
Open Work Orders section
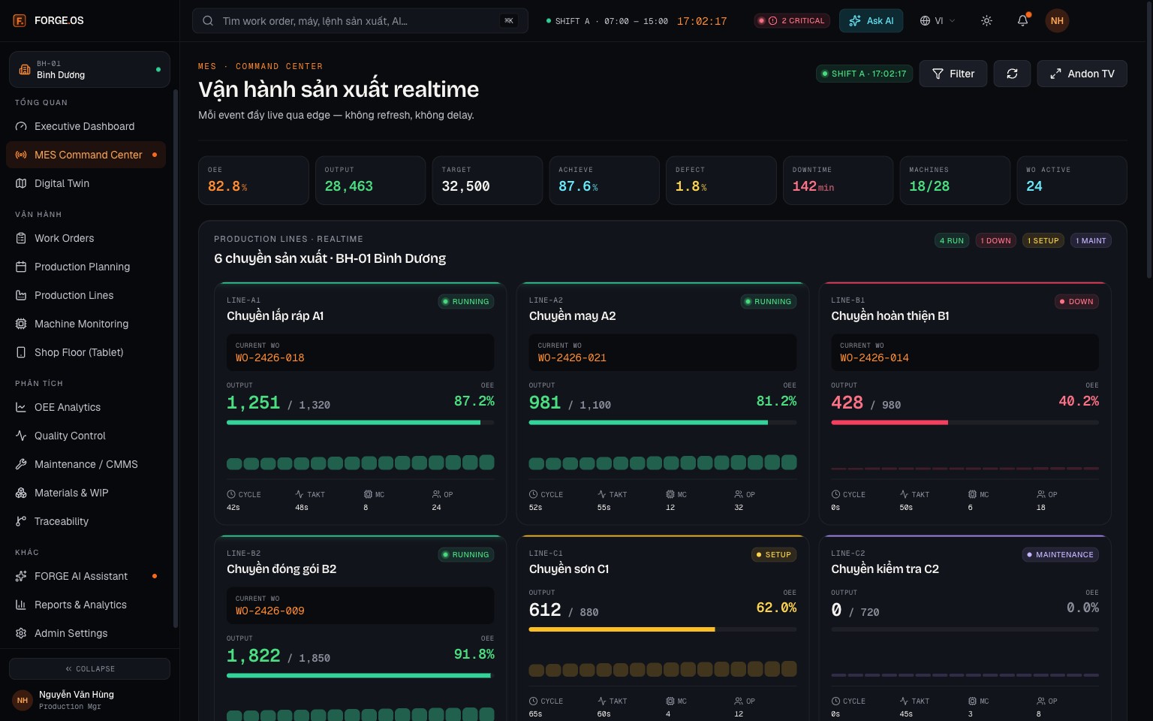pos(86,238)
